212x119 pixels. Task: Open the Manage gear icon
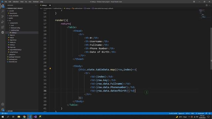(x=3, y=109)
